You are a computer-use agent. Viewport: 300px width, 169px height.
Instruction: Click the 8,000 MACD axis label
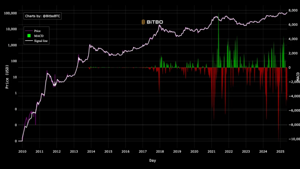point(293,10)
